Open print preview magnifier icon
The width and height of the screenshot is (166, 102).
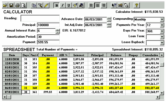click(24, 5)
